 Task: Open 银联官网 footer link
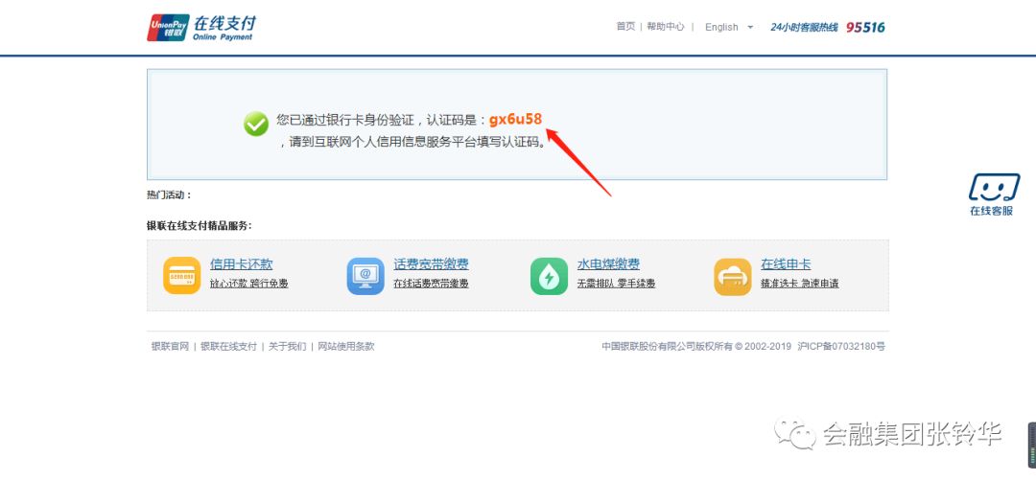171,346
